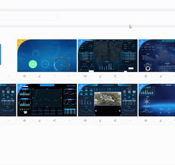Share the black bar-chart dashboard

pos(54,121)
